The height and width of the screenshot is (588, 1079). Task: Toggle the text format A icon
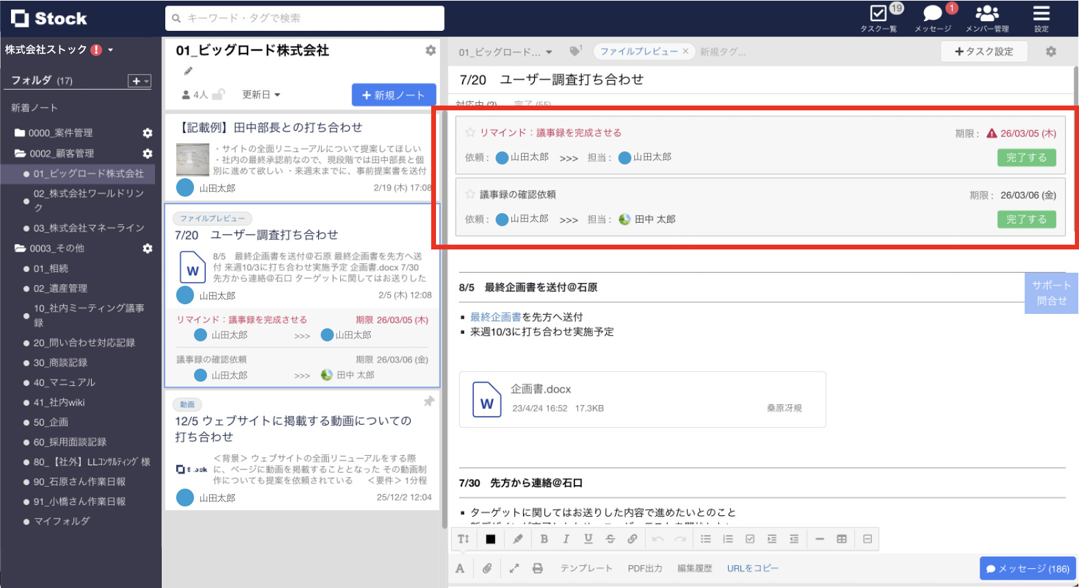click(460, 568)
